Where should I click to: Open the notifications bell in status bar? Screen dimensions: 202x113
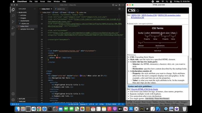click(x=123, y=104)
